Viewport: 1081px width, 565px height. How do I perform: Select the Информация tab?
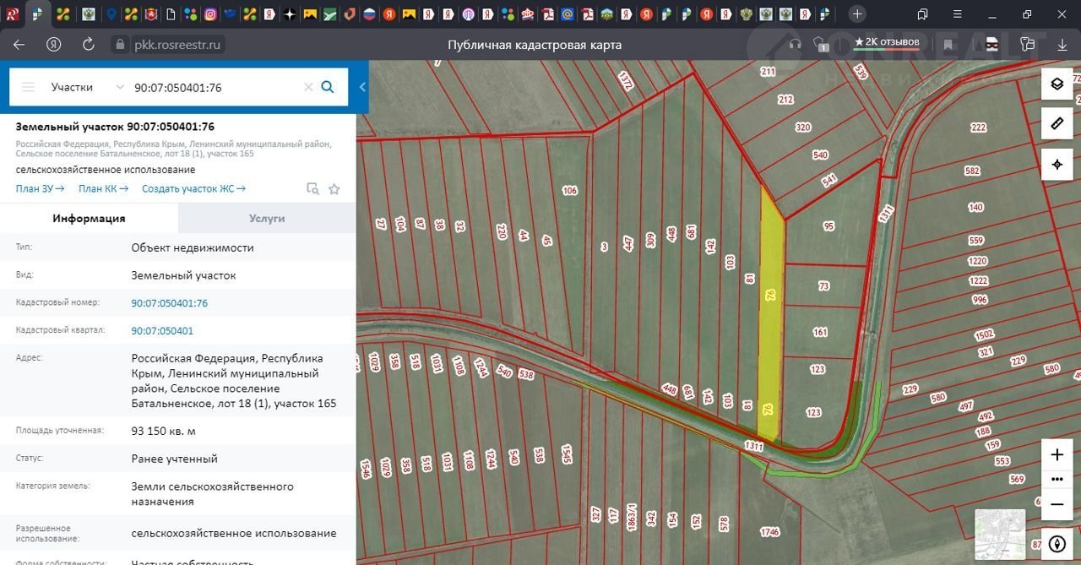pyautogui.click(x=89, y=218)
